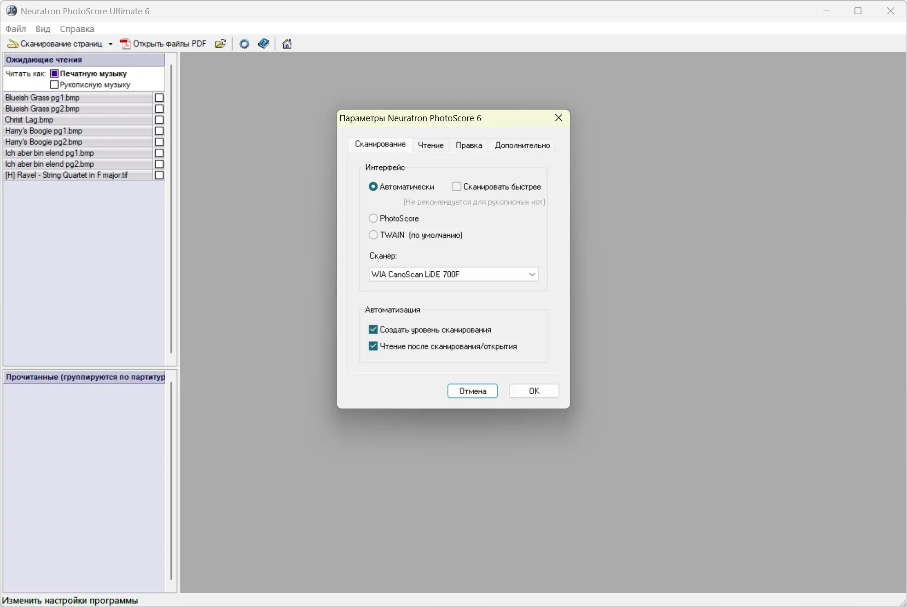
Task: Click the scanner icon for page scanning
Action: coord(13,44)
